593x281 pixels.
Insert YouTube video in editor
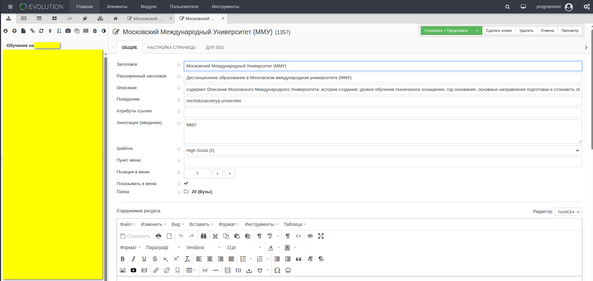pos(133,270)
